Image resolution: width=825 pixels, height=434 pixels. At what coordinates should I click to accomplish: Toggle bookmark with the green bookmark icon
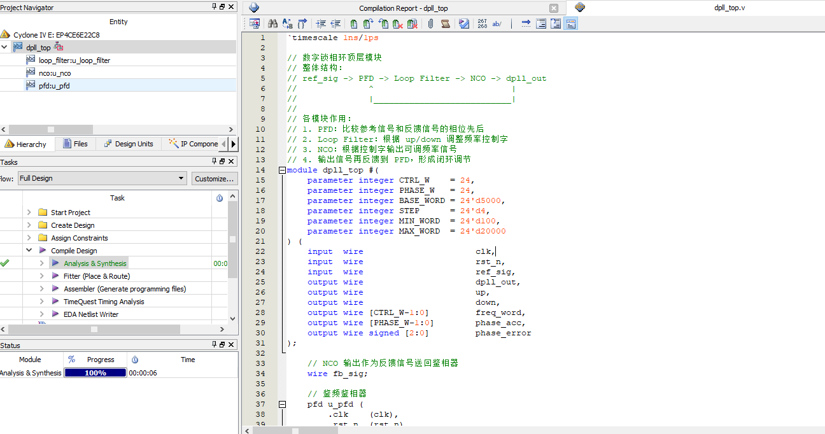point(354,24)
